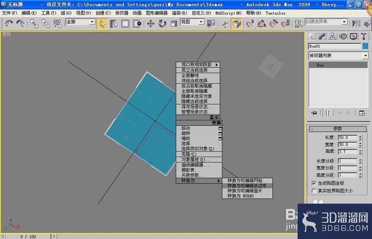This screenshot has height=239, width=372.
Task: Click the Box01 object color swatch
Action: point(365,46)
